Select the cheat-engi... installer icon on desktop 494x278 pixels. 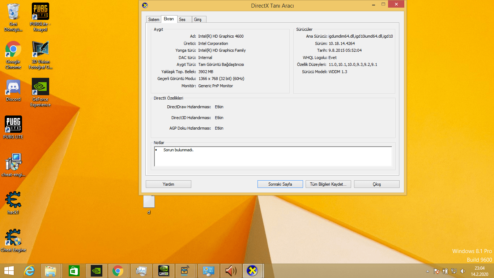(13, 165)
